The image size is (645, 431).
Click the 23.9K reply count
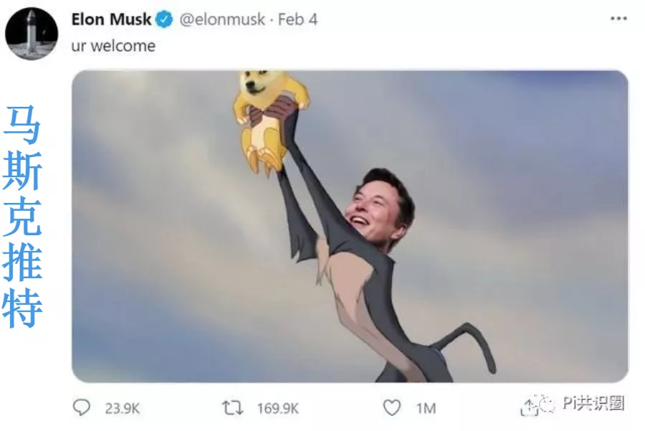(123, 408)
